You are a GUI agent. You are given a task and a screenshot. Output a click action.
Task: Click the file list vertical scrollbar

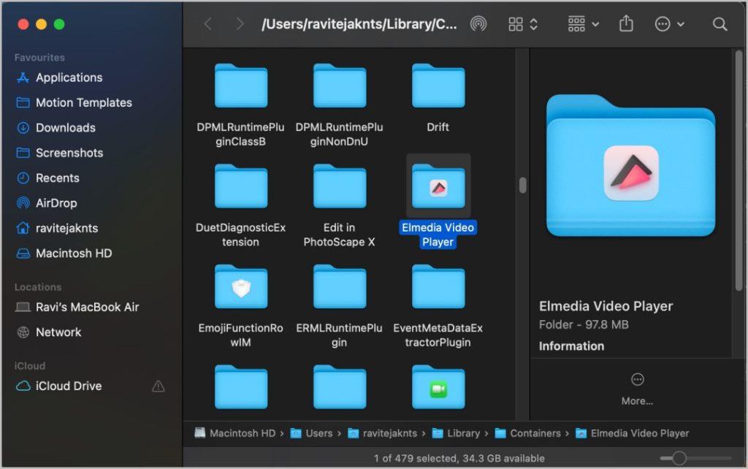tap(523, 185)
